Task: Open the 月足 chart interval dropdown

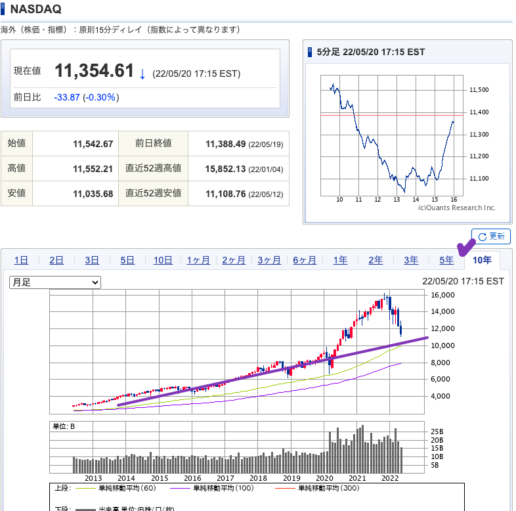Action: 55,282
